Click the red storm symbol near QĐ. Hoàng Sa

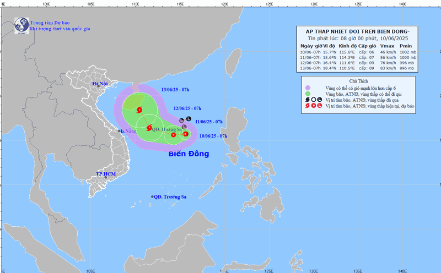tap(149, 128)
